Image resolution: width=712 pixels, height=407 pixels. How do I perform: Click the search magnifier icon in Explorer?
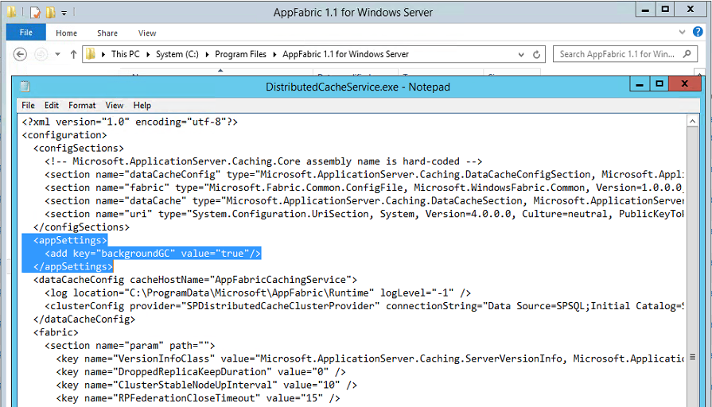[x=687, y=54]
